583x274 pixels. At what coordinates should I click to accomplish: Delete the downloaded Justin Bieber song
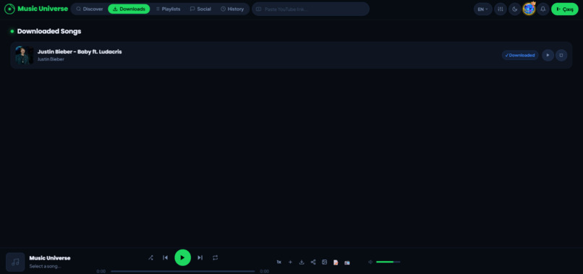561,55
